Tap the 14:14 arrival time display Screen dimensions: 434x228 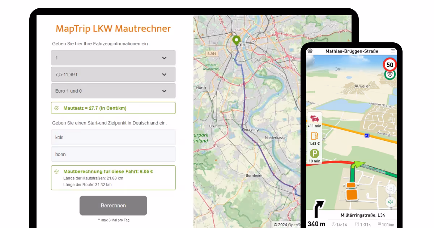(340, 225)
